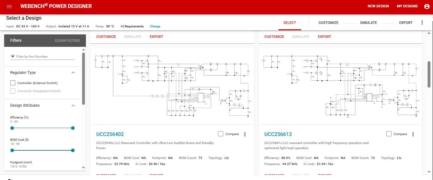Enable Controller (External Switch) checkbox
This screenshot has width=433, height=180.
[13, 83]
